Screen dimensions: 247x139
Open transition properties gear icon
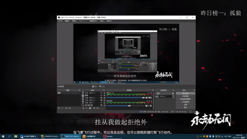point(173,94)
